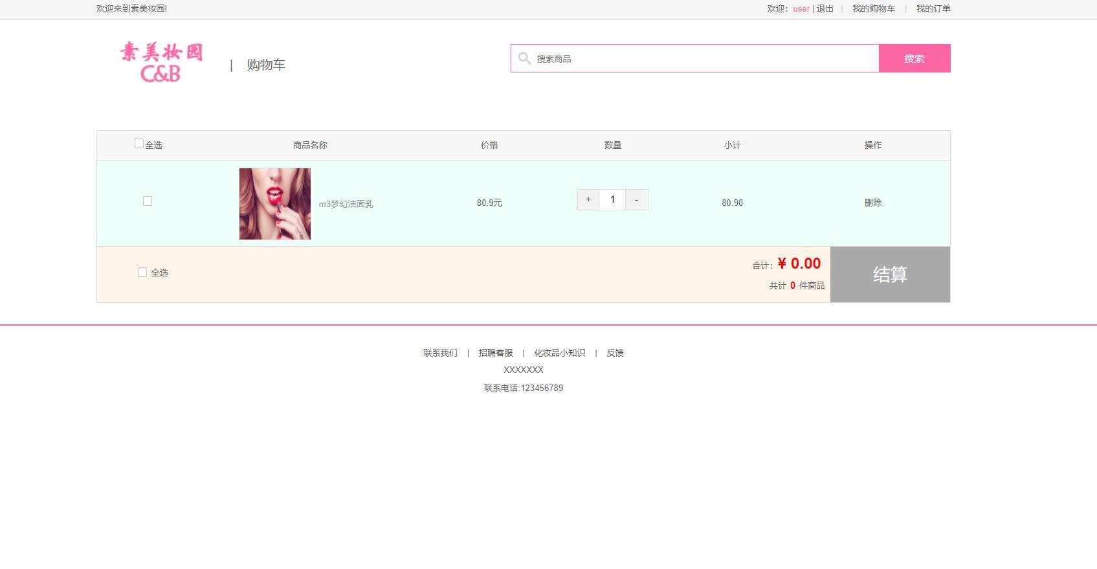Open the user account link
This screenshot has height=569, width=1097.
click(801, 9)
